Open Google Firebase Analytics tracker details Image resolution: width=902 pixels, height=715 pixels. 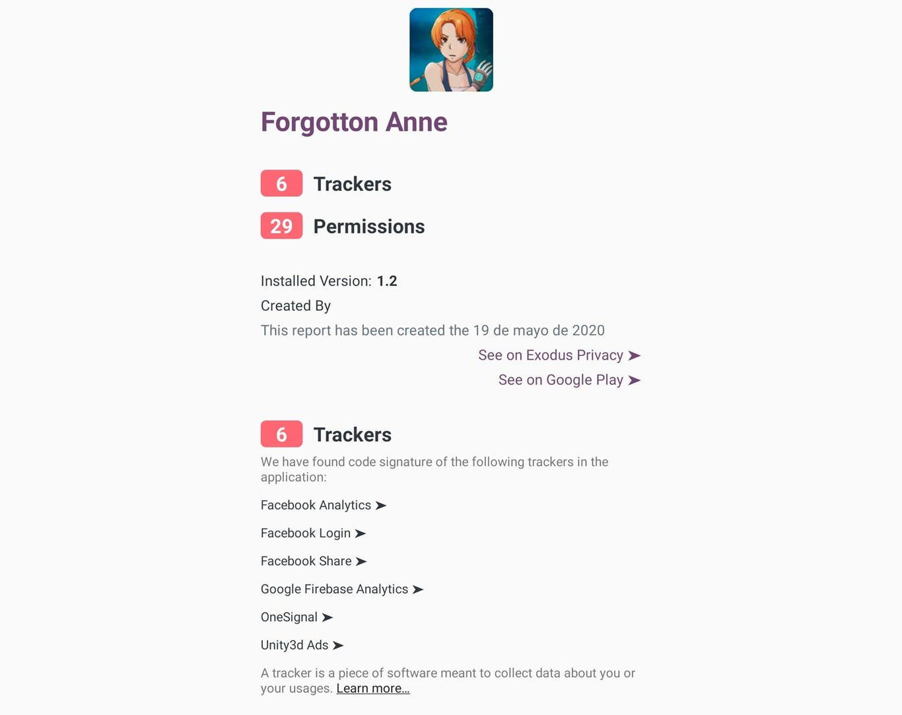(334, 589)
